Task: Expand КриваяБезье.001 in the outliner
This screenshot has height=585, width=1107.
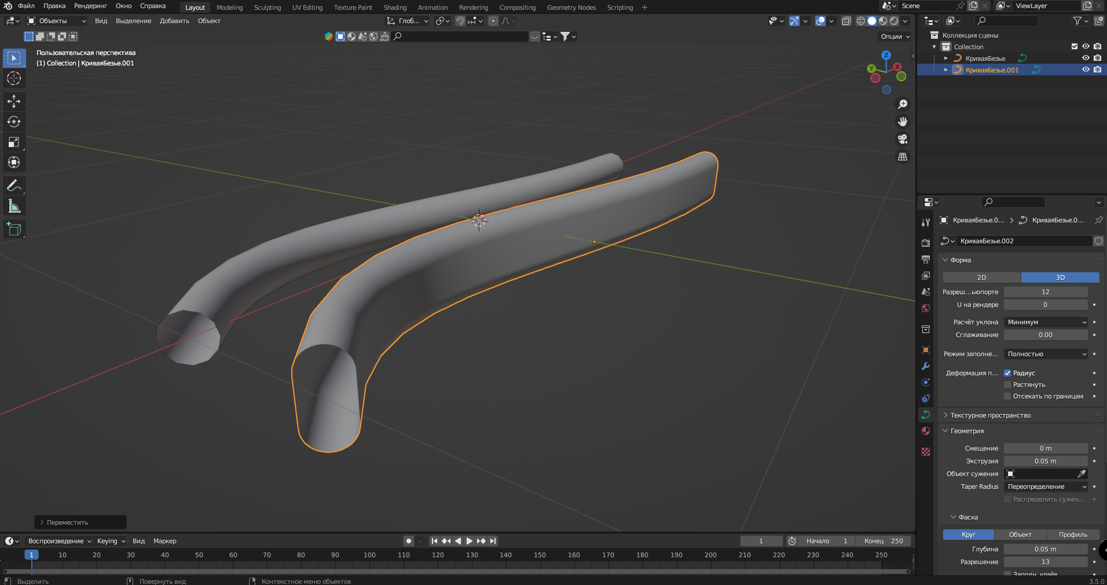Action: tap(946, 70)
